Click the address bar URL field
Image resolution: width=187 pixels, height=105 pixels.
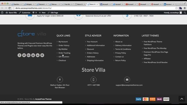(93, 8)
